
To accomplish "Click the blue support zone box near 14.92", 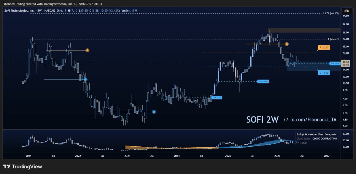I will [x=313, y=66].
